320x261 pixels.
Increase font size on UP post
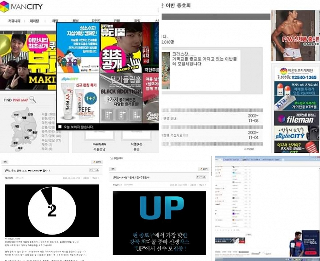pyautogui.click(x=198, y=177)
